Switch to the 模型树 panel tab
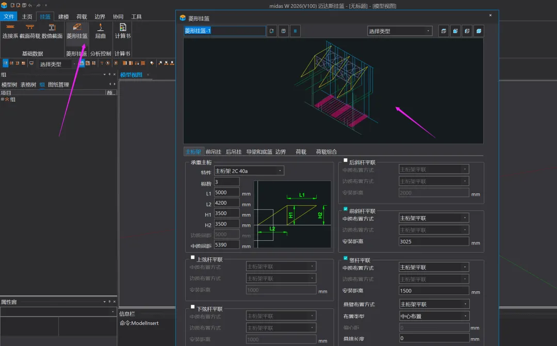This screenshot has height=346, width=557. (x=9, y=85)
